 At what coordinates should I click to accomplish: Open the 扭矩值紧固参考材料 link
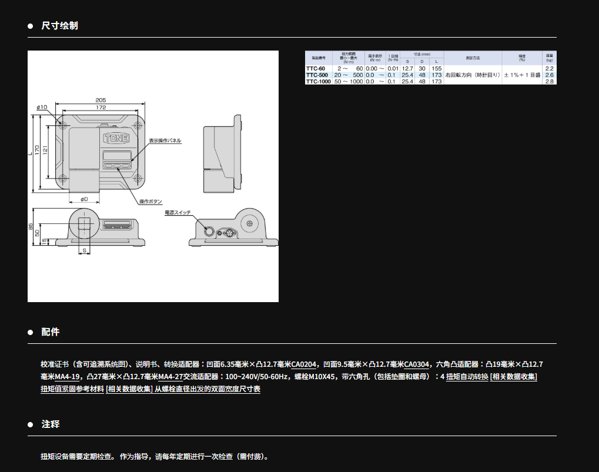(x=72, y=389)
